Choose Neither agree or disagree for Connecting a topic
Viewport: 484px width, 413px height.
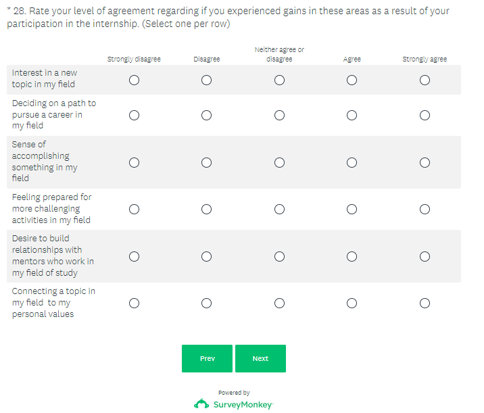point(279,303)
